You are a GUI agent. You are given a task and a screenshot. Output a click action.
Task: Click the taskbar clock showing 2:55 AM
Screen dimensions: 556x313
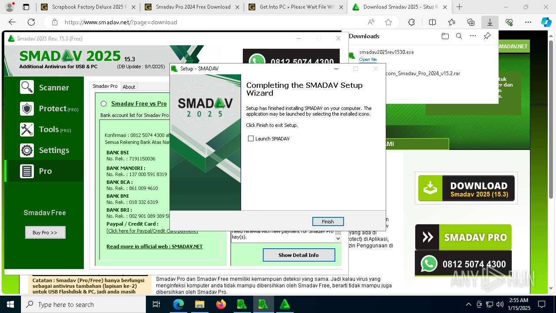(518, 304)
